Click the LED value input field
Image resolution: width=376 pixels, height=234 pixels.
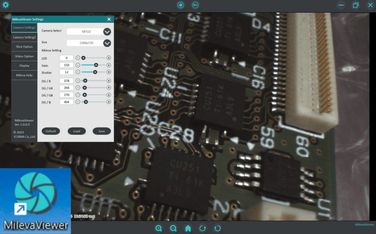click(x=66, y=58)
